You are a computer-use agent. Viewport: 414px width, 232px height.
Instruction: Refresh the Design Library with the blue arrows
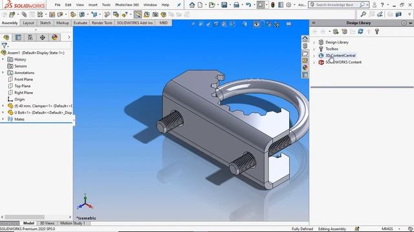pos(360,32)
